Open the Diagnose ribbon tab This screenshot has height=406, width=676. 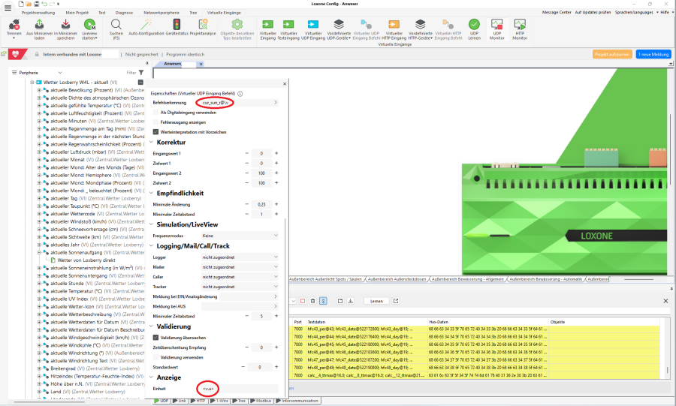[x=124, y=13]
